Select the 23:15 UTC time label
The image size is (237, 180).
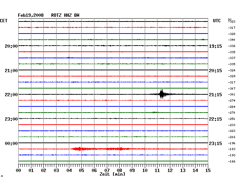click(x=215, y=143)
